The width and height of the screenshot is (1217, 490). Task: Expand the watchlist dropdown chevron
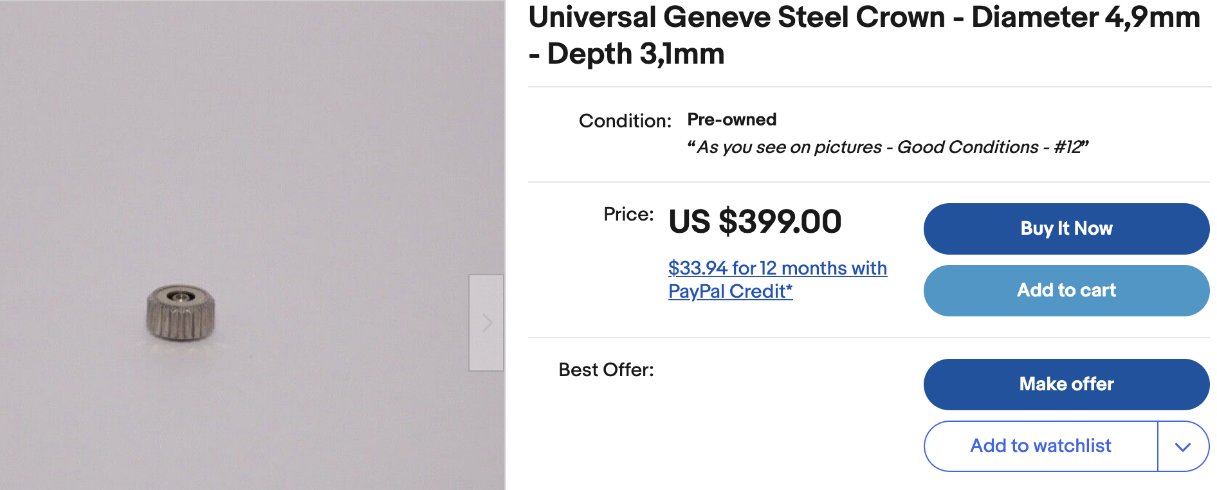(x=1182, y=447)
